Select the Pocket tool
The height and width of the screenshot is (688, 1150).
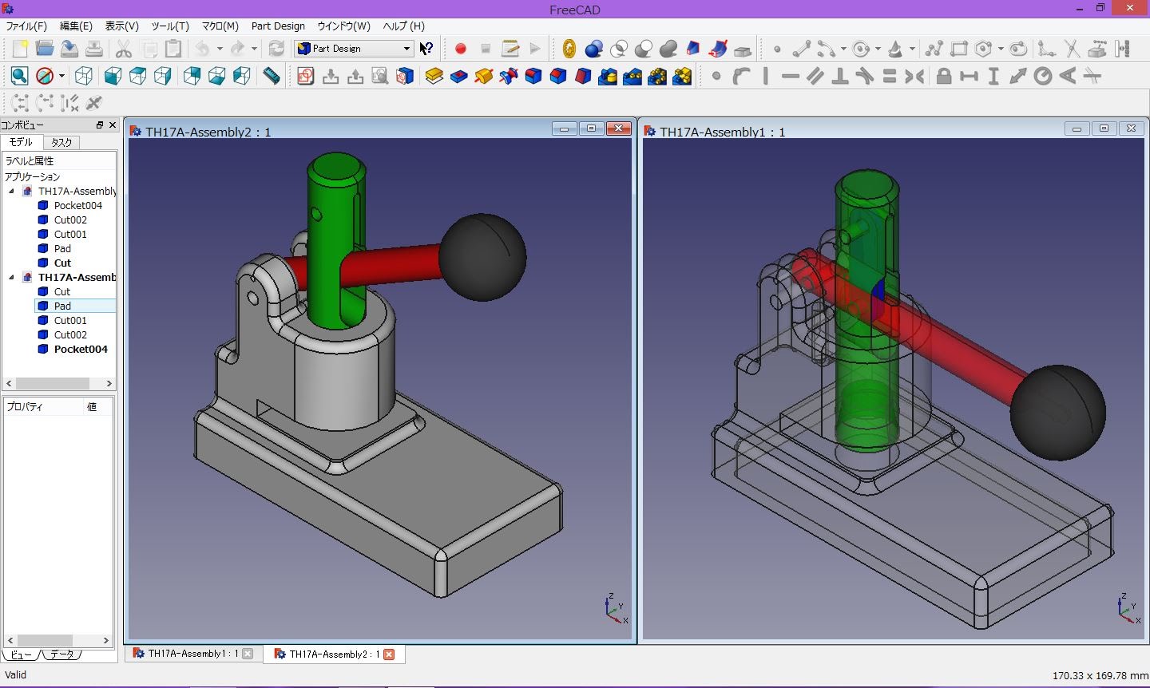(x=458, y=75)
